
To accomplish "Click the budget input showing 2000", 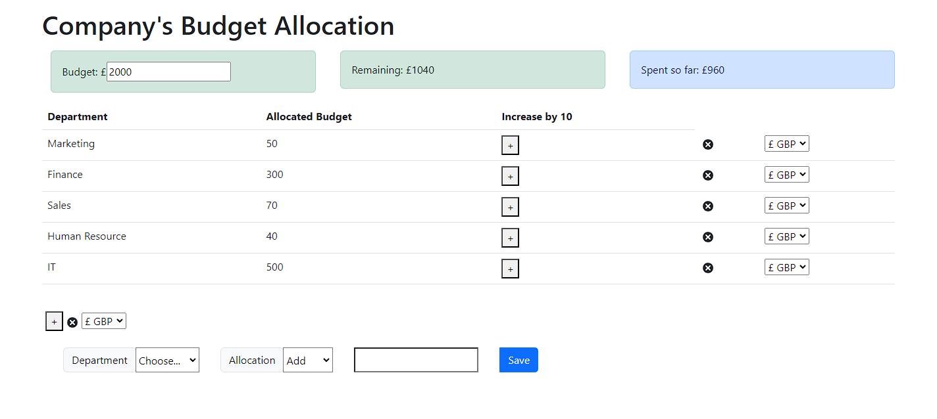I will [x=168, y=71].
